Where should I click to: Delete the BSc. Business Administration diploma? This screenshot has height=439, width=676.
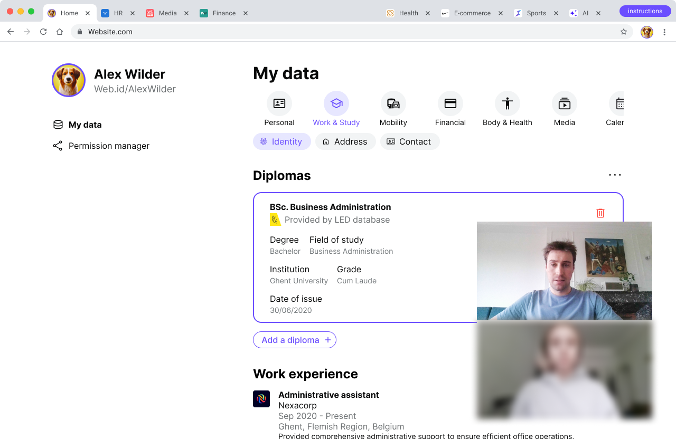tap(600, 213)
